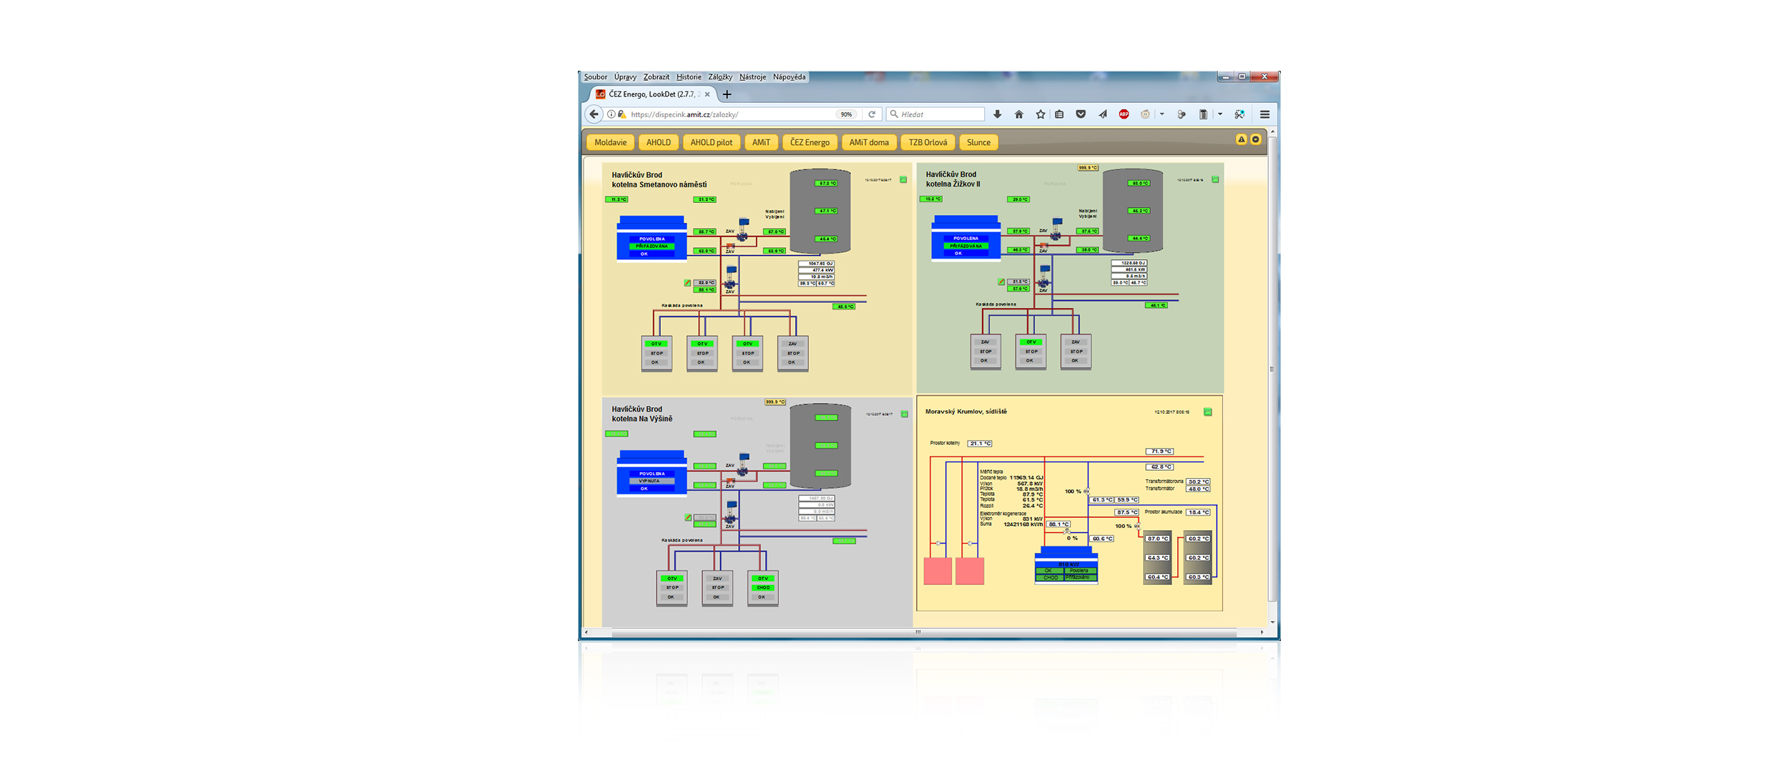Screen dimensions: 1788x763
Task: Click green chart icon in Moravský Krumlov panel
Action: [1207, 412]
